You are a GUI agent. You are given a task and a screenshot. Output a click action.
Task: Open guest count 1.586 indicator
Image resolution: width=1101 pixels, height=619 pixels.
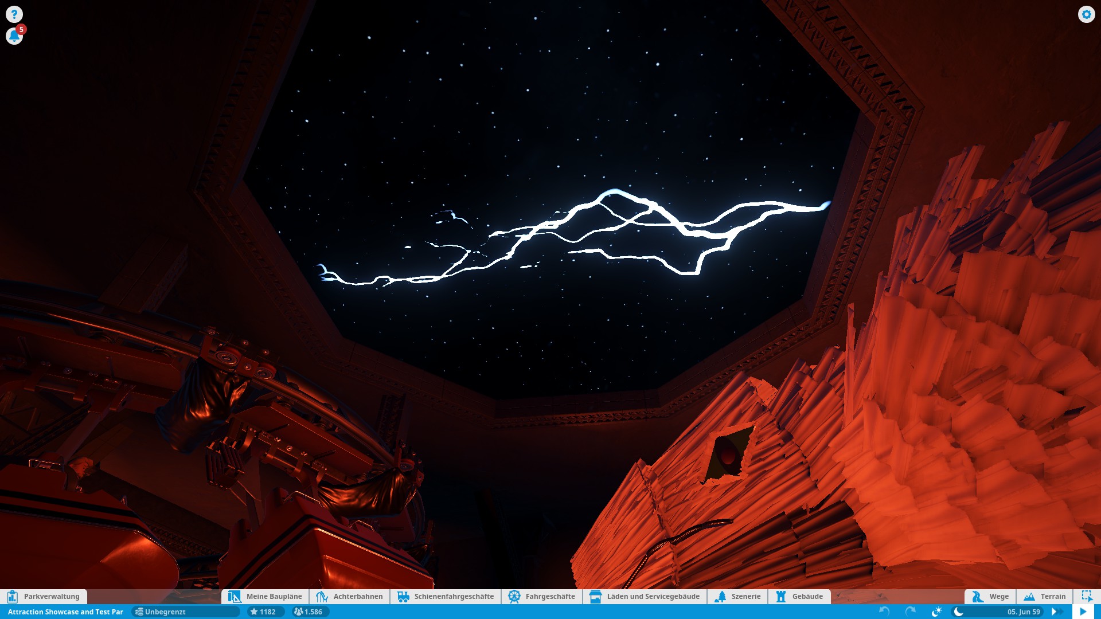click(x=310, y=612)
